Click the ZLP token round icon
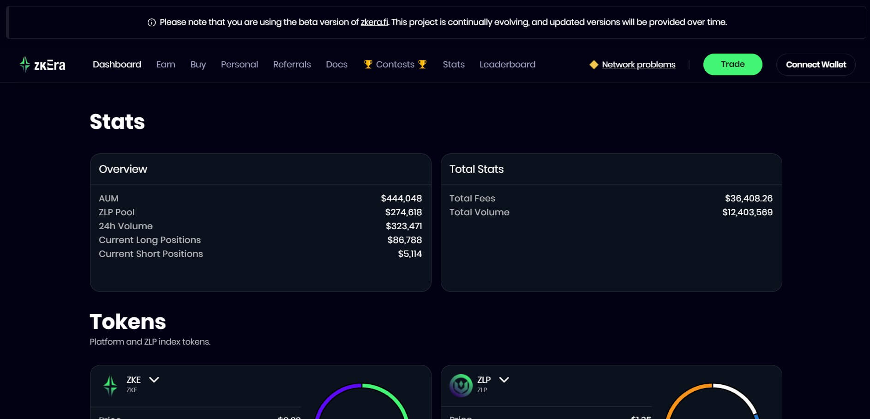The height and width of the screenshot is (419, 870). tap(461, 385)
